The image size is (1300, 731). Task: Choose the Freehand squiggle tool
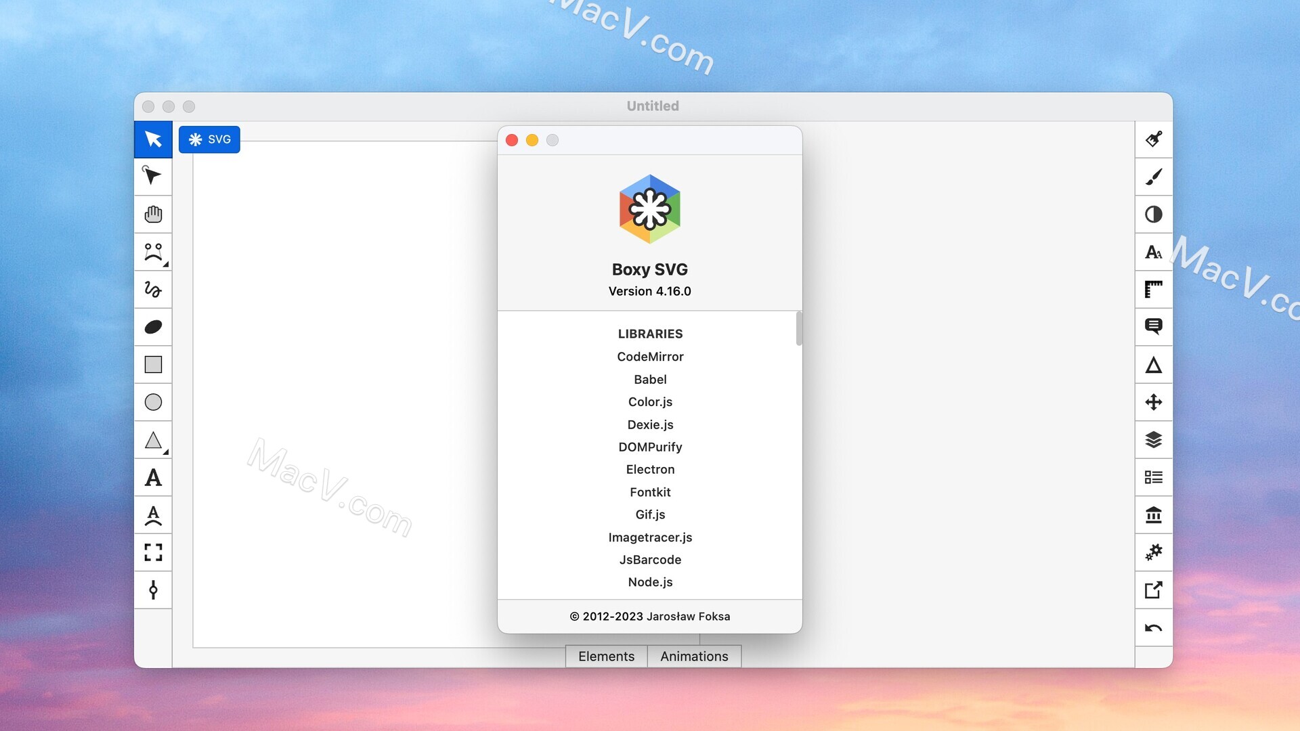coord(153,290)
